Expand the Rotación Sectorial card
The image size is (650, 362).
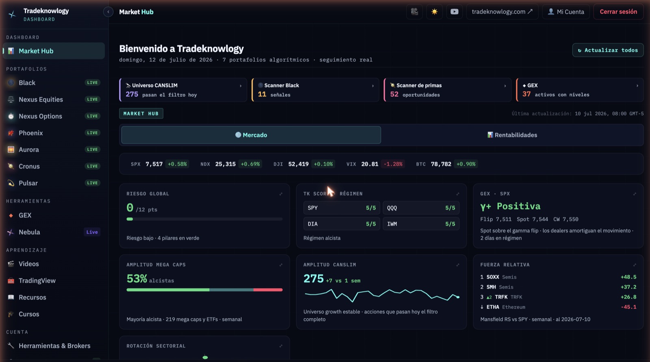(x=281, y=346)
